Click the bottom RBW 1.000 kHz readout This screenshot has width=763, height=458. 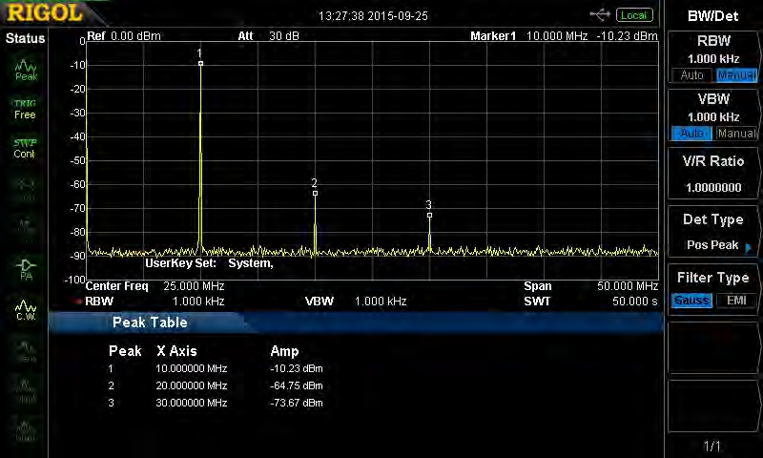[155, 302]
